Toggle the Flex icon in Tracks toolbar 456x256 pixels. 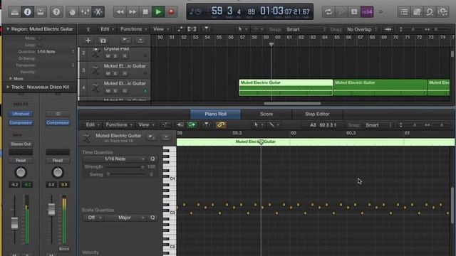coord(192,29)
